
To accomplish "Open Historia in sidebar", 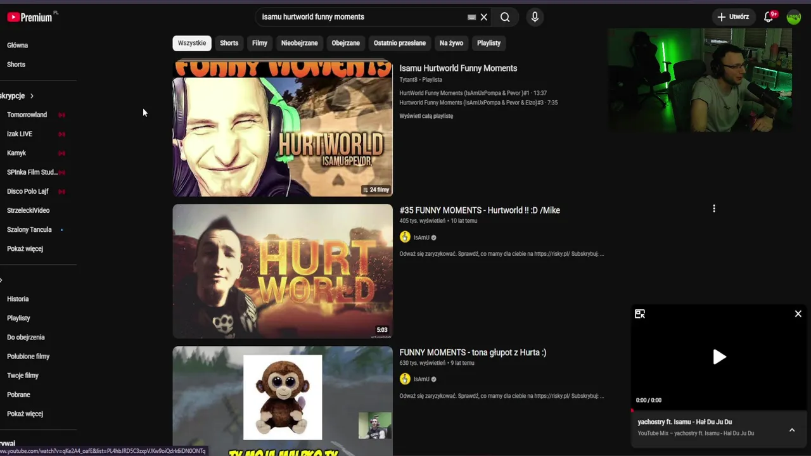I will [18, 298].
